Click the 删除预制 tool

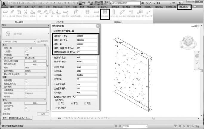[65, 13]
